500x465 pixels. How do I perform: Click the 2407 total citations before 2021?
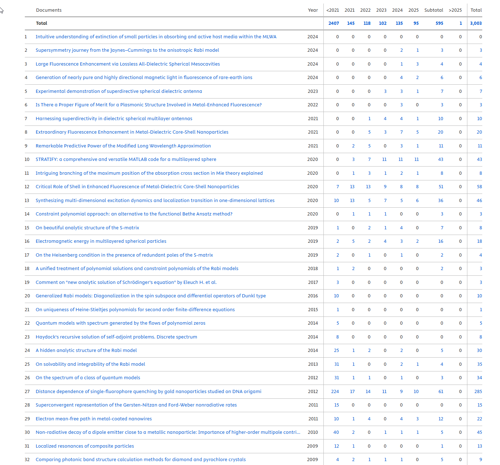pos(333,23)
